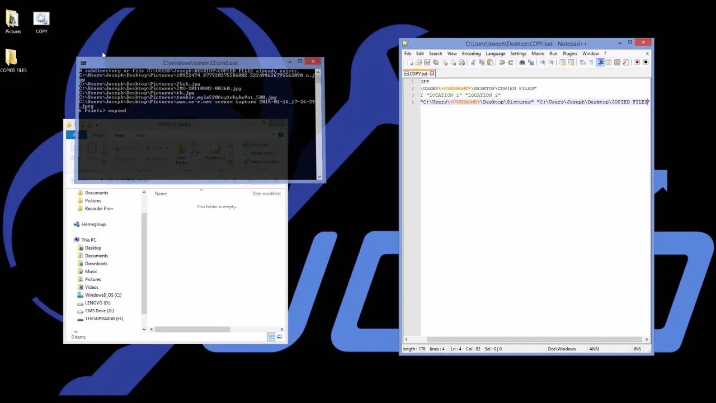The image size is (716, 403).
Task: Open the File menu in Notepad++
Action: 408,54
